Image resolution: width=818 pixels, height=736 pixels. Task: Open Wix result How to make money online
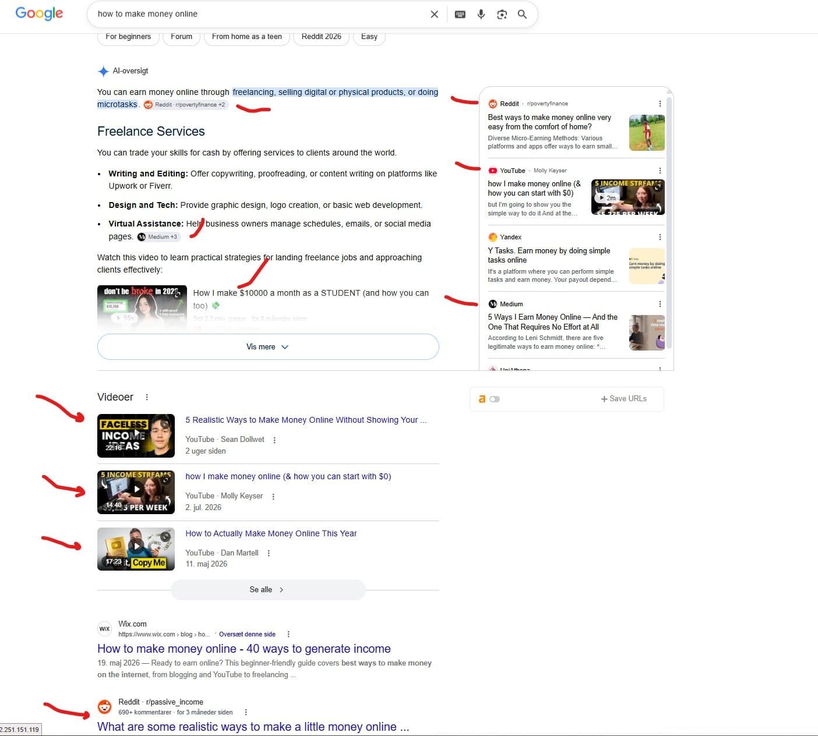(x=244, y=649)
